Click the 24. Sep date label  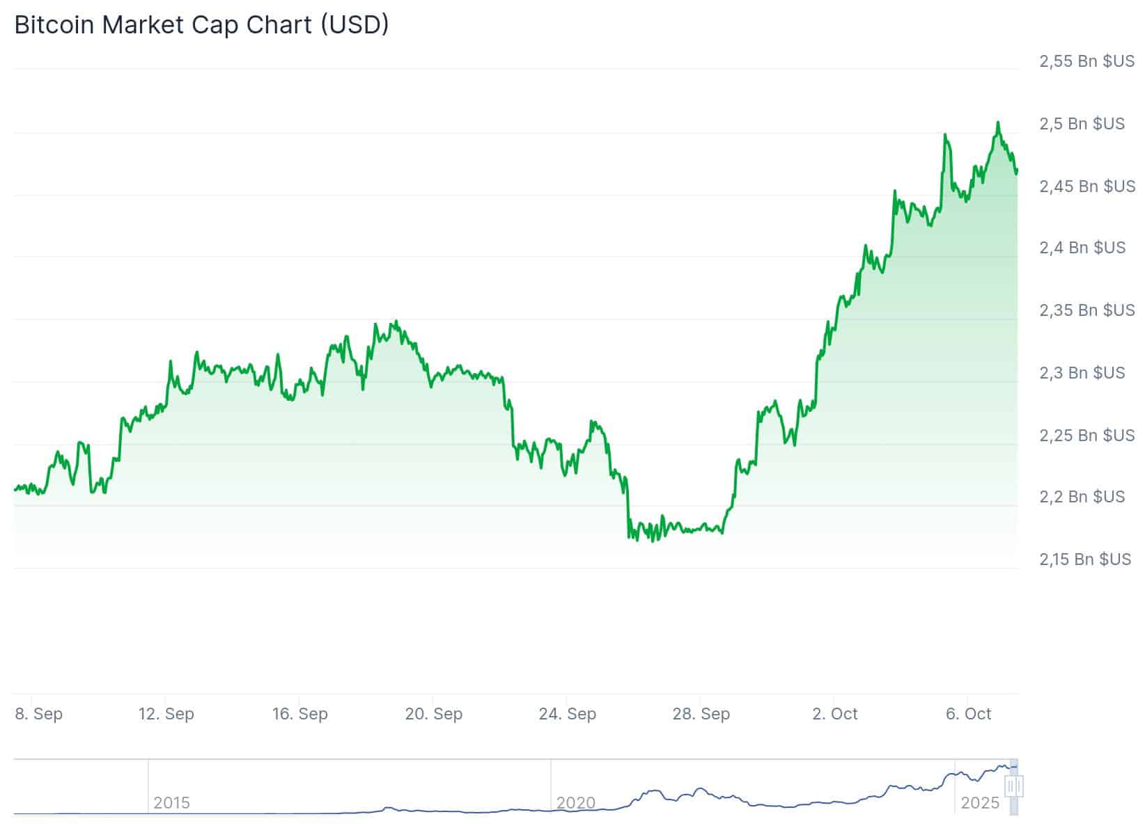point(568,714)
